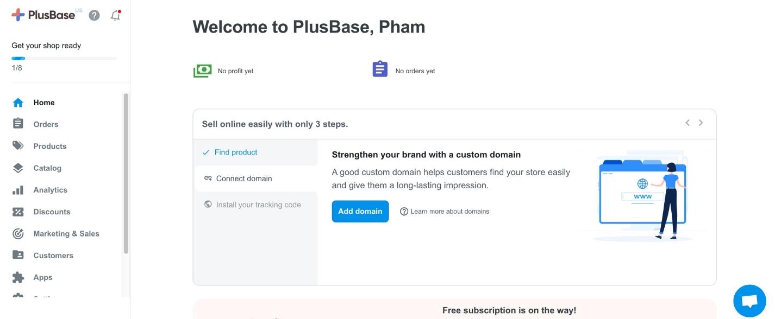The image size is (775, 319).
Task: Click the Add domain button
Action: (360, 212)
